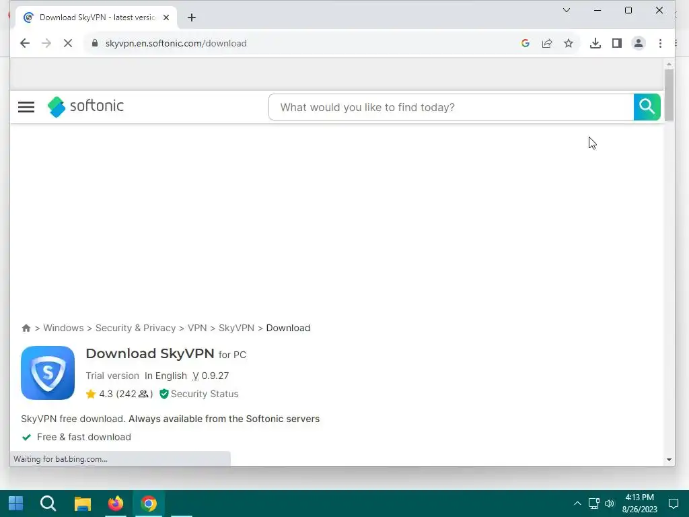The height and width of the screenshot is (517, 689).
Task: Click the Softonic logo
Action: click(x=85, y=106)
